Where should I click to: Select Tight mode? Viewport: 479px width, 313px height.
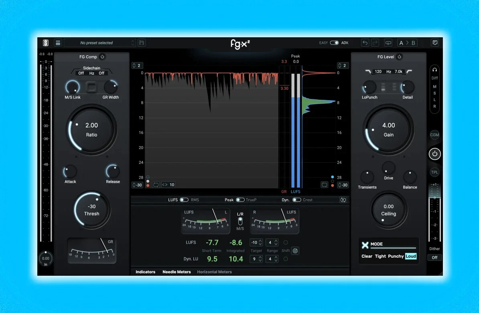coord(380,256)
